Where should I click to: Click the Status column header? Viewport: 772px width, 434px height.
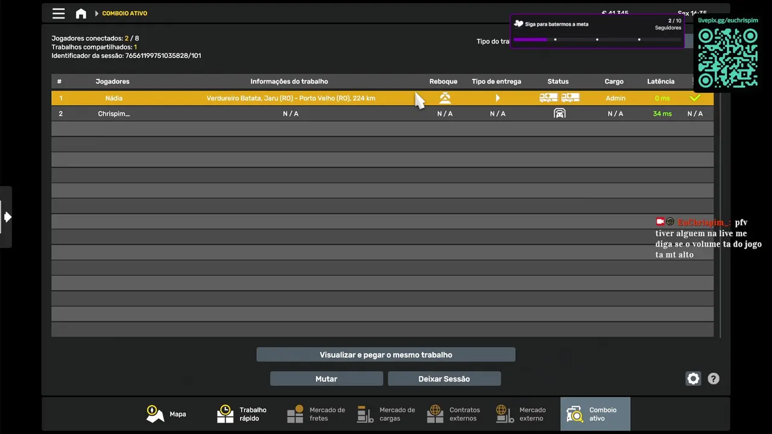coord(558,81)
